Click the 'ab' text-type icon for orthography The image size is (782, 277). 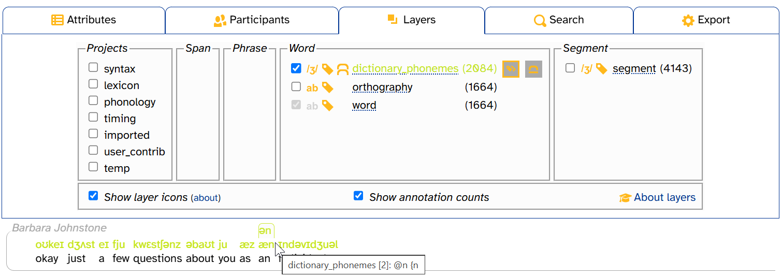pyautogui.click(x=312, y=88)
